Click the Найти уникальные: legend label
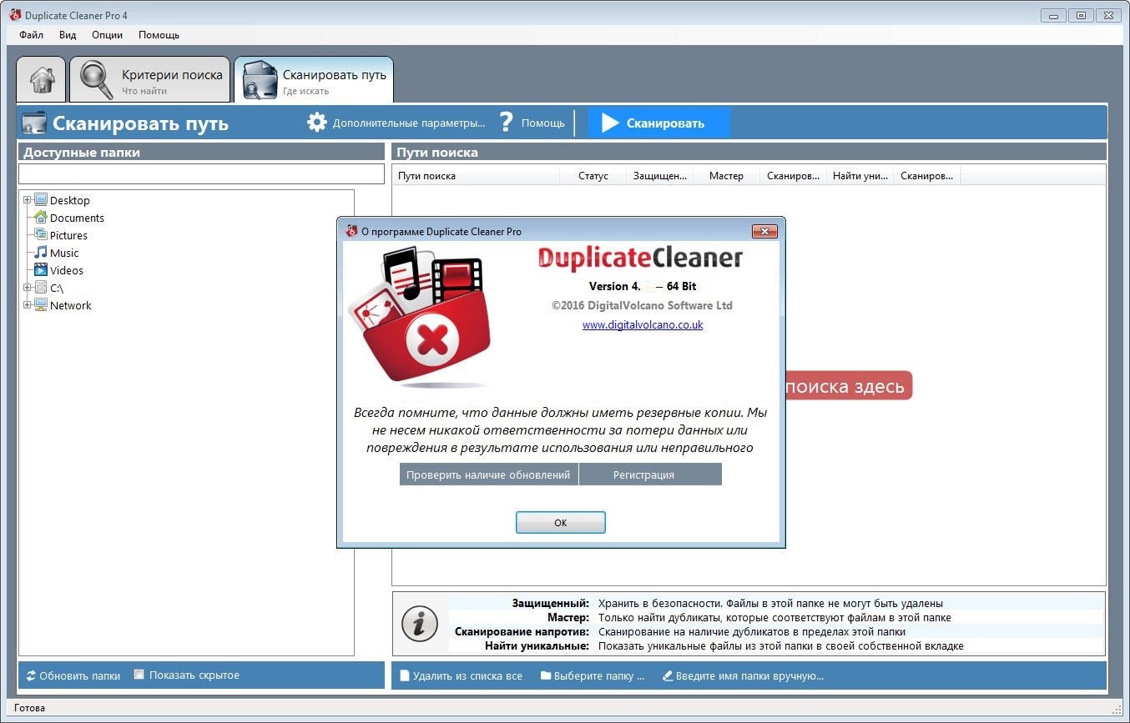 [537, 645]
